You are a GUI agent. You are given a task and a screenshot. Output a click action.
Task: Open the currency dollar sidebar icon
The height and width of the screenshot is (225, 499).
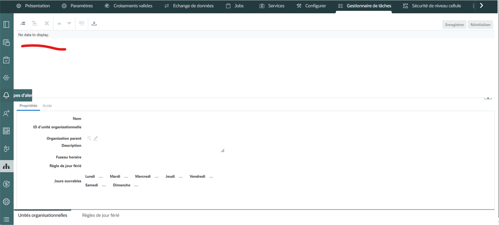[x=6, y=184]
